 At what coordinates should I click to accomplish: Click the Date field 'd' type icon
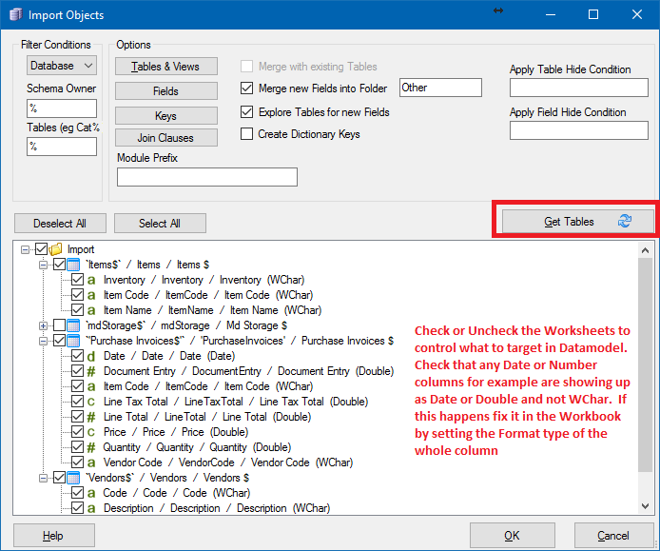click(91, 356)
